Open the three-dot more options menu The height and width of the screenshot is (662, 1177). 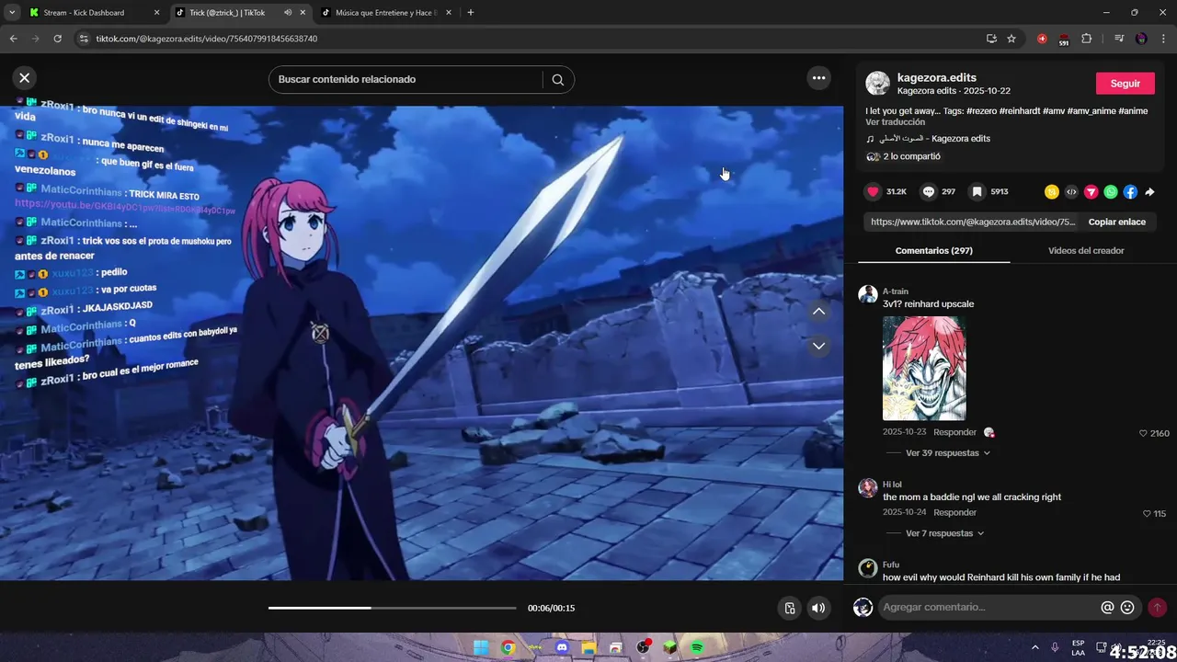(818, 78)
